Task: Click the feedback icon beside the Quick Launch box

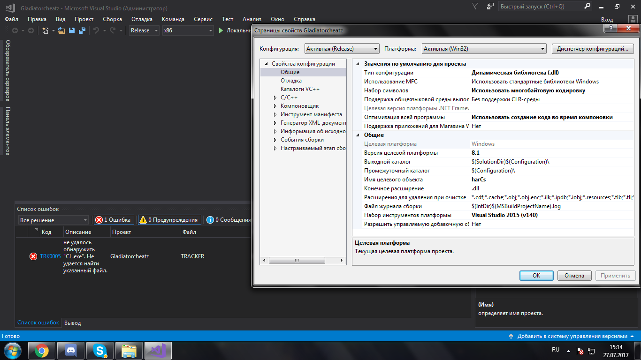Action: [x=490, y=7]
